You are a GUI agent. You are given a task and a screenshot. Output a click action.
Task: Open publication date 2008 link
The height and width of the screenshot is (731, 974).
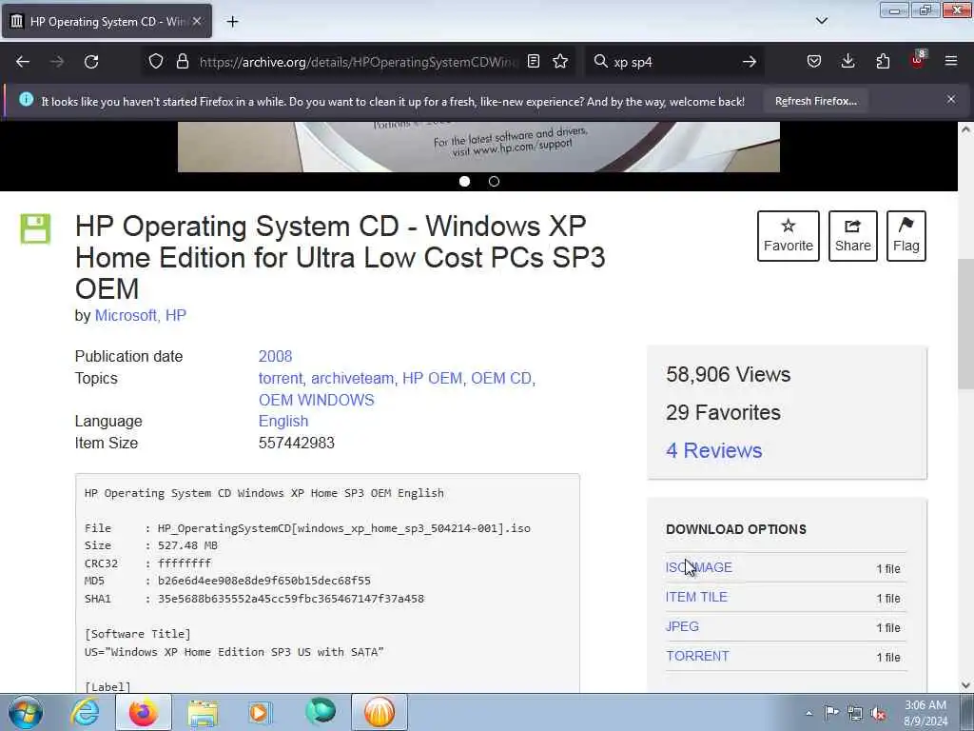tap(275, 356)
